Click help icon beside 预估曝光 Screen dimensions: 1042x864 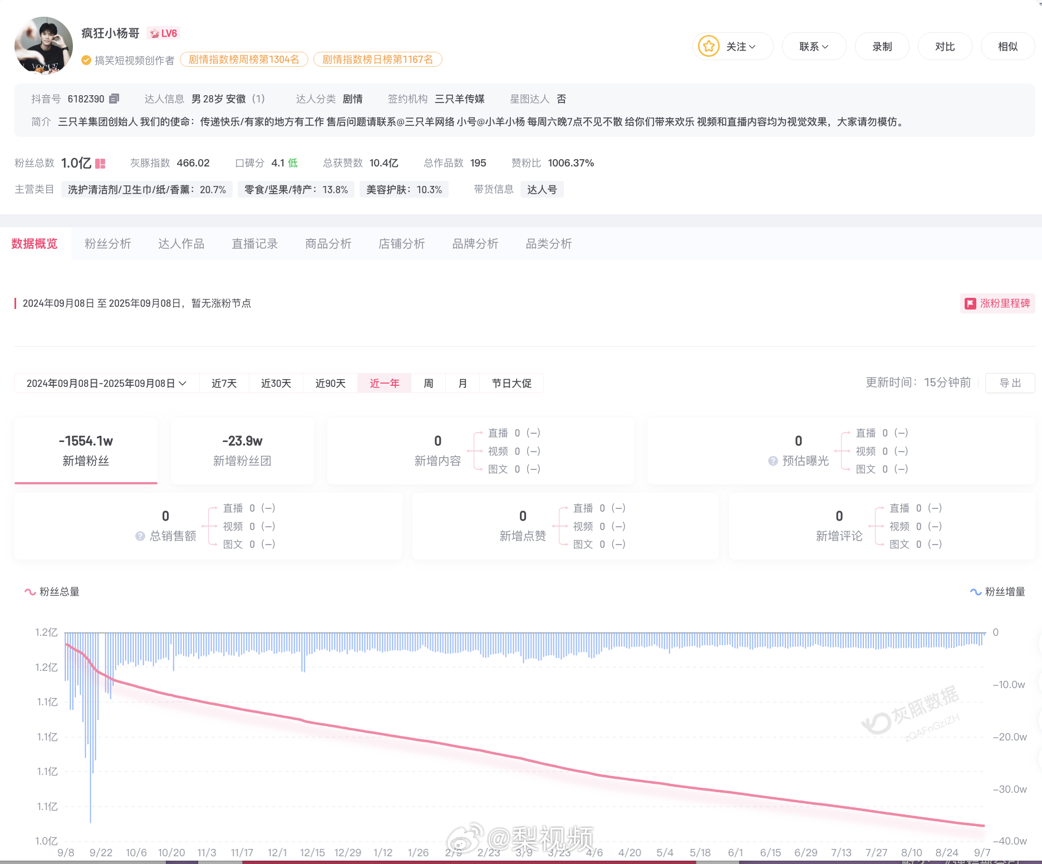point(773,461)
